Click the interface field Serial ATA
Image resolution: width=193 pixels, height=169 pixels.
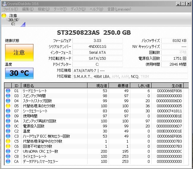[98, 53]
